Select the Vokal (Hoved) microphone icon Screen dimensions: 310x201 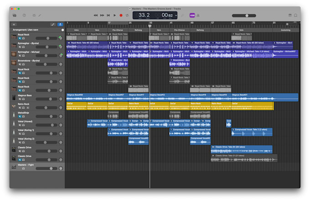point(14,124)
